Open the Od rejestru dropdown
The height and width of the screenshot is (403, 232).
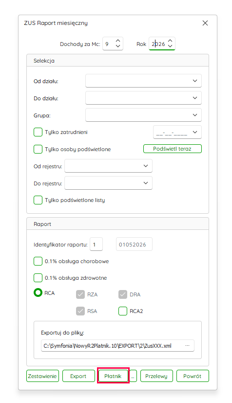(x=108, y=166)
